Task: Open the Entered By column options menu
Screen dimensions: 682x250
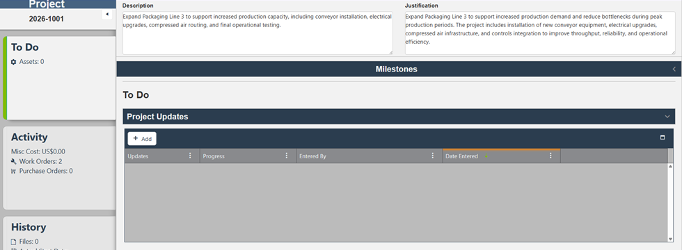Action: click(x=433, y=156)
